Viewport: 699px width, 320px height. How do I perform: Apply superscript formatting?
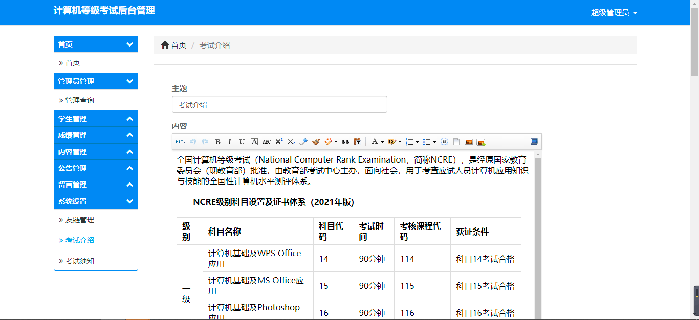(x=279, y=142)
